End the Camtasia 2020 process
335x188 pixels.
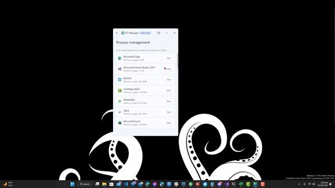coord(169,90)
